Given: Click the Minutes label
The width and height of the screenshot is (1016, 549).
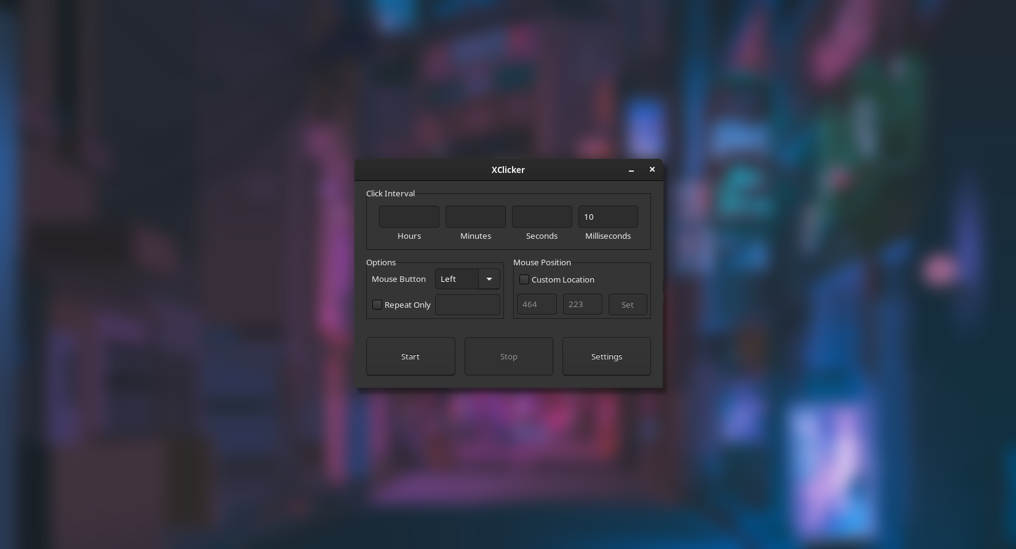Looking at the screenshot, I should [476, 236].
